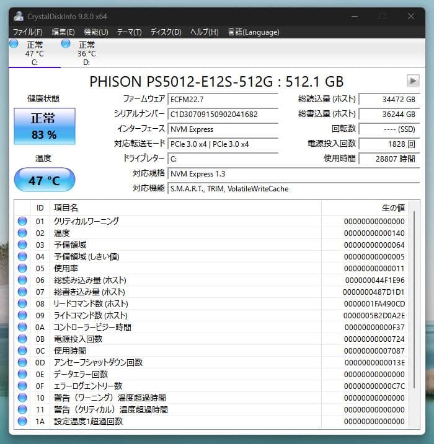
Task: Open the テーマ(T) menu
Action: 129,32
